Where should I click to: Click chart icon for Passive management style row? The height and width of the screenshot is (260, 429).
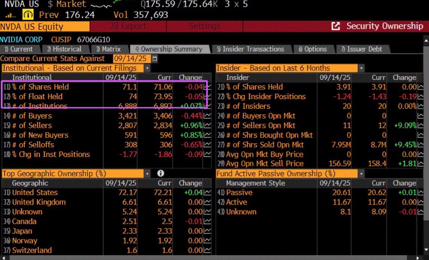420,193
